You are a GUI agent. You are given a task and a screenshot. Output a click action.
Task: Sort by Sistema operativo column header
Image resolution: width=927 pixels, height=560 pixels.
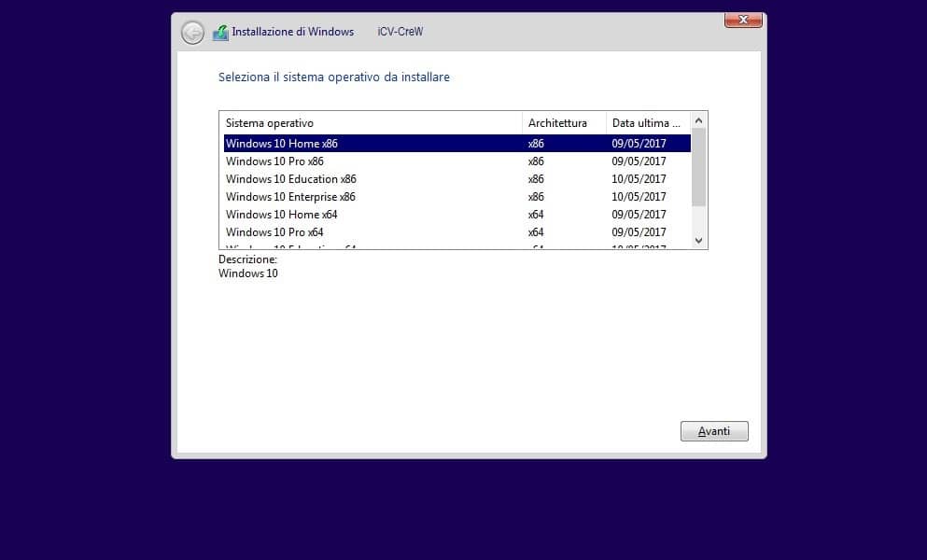(x=371, y=123)
